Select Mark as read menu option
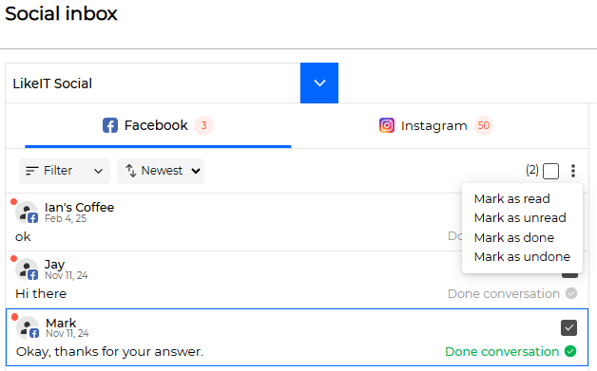597x371 pixels. point(511,199)
